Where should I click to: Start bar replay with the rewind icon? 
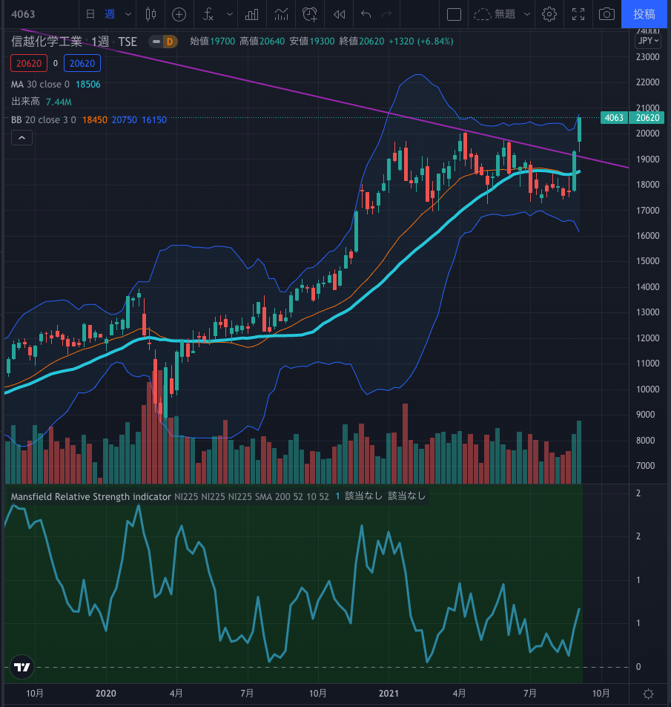340,14
